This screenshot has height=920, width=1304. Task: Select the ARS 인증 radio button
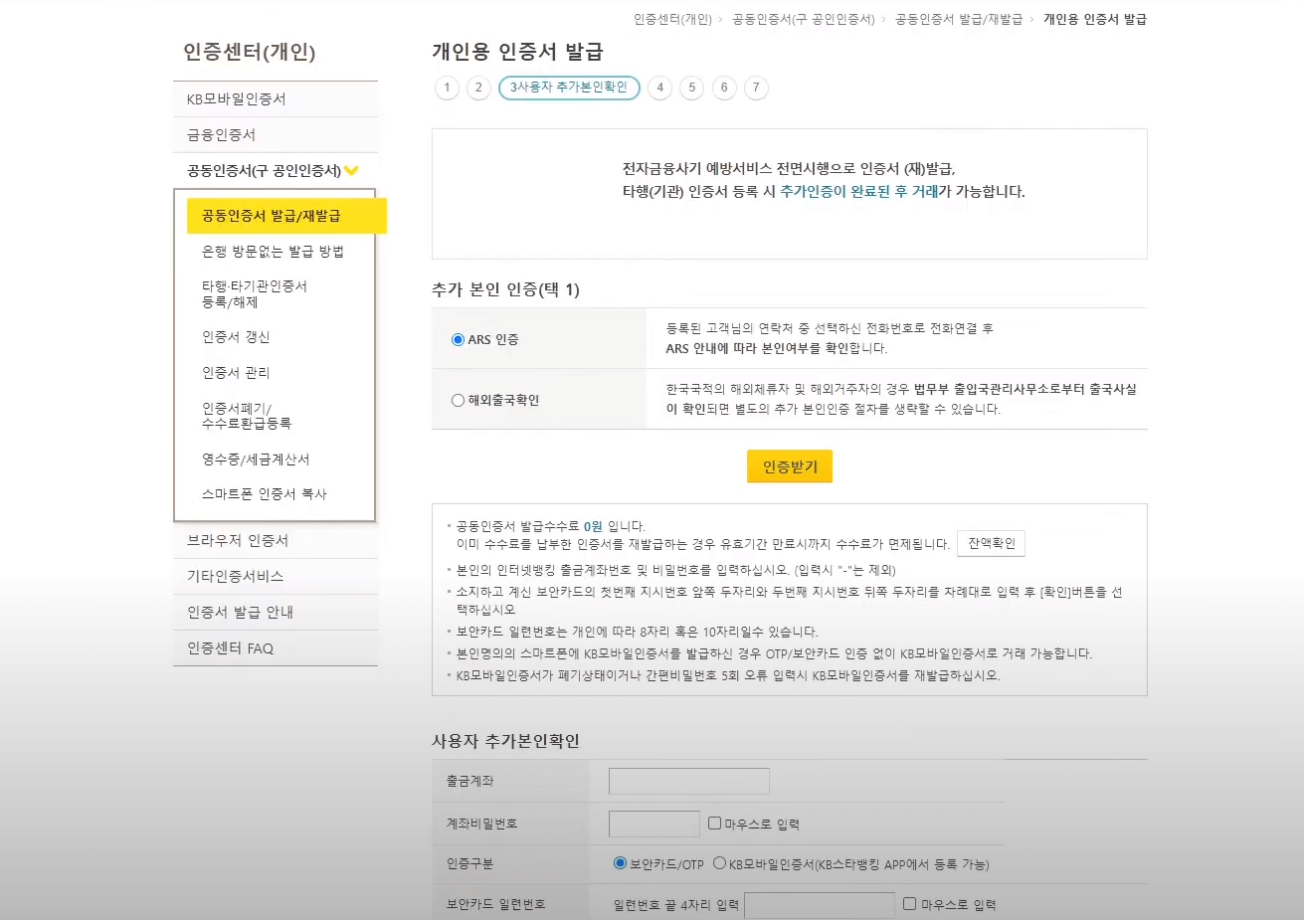(458, 339)
